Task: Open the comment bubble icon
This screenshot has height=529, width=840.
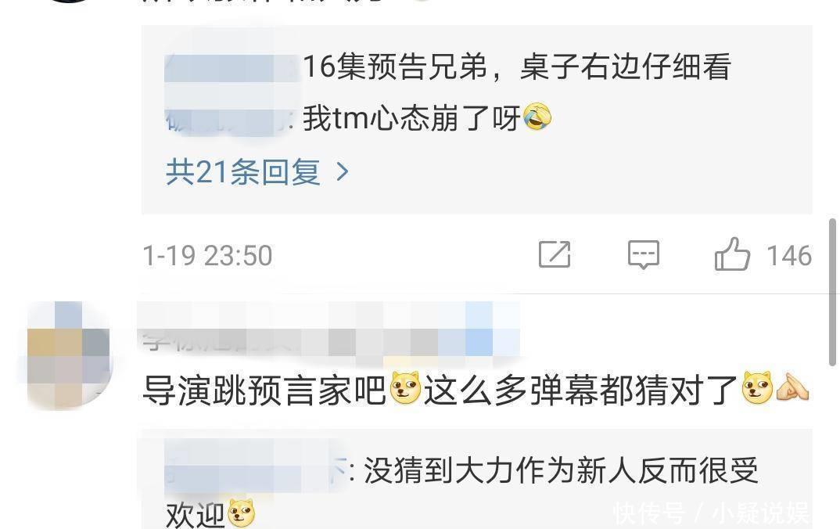Action: 644,254
